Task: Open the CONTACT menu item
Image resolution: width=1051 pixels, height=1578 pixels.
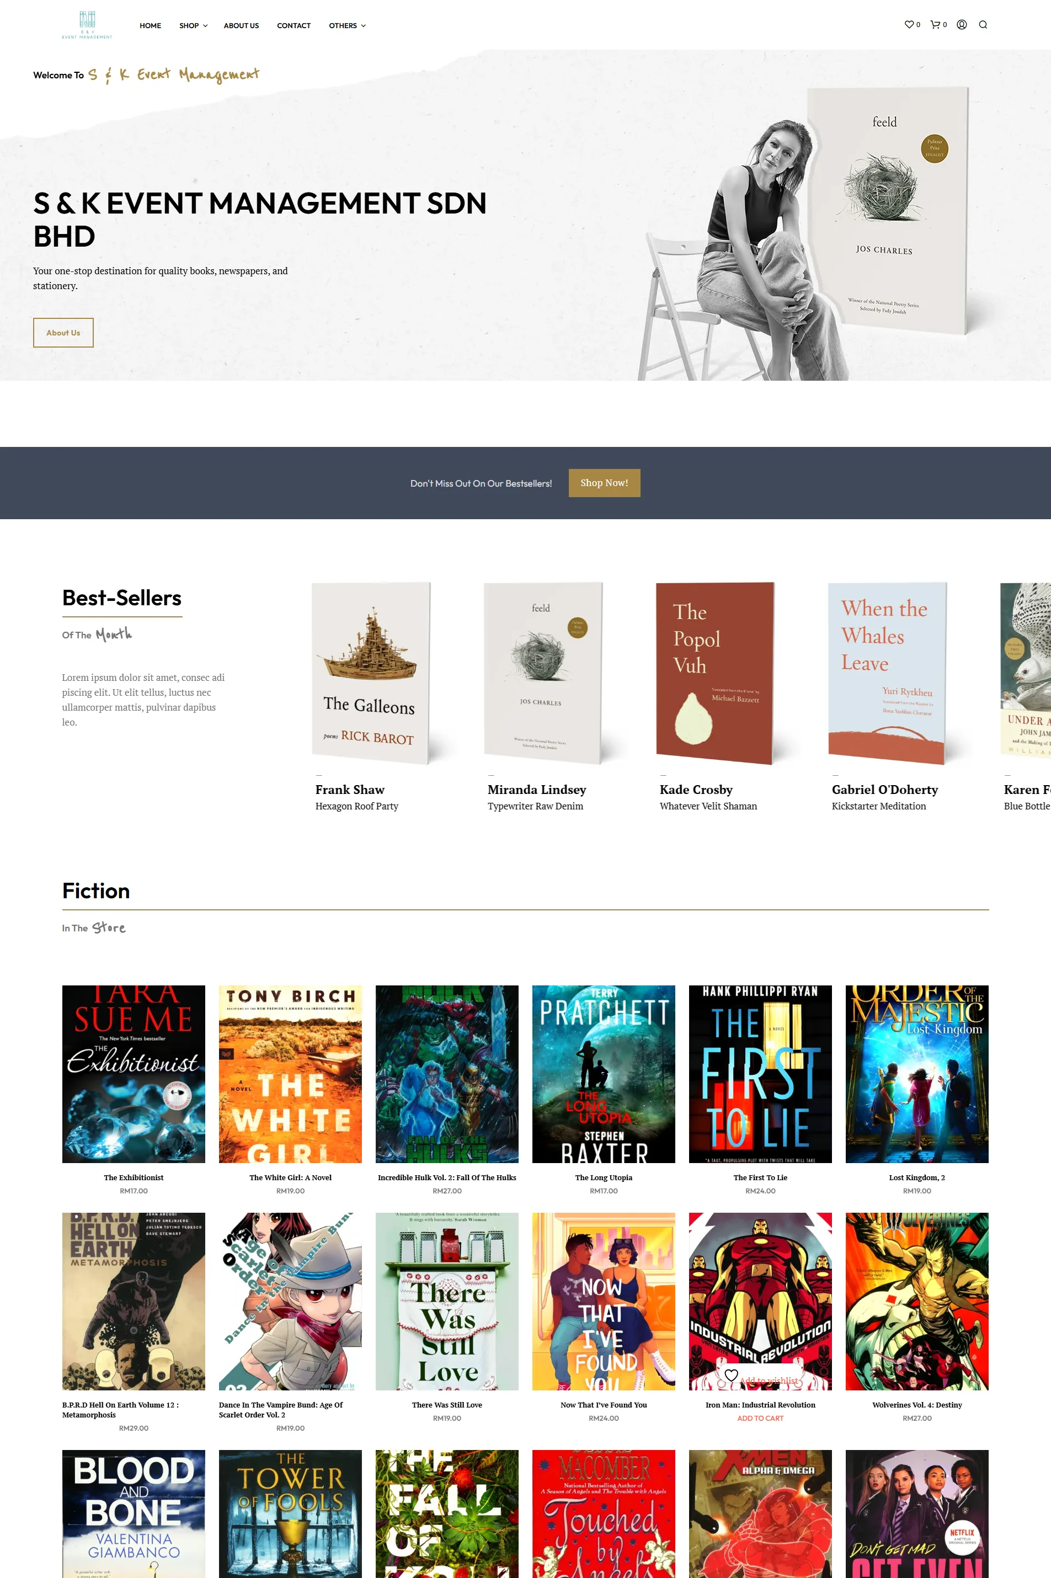Action: click(294, 25)
